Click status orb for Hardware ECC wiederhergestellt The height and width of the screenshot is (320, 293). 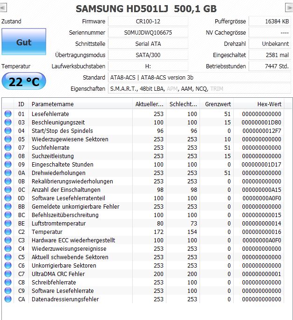[8, 240]
